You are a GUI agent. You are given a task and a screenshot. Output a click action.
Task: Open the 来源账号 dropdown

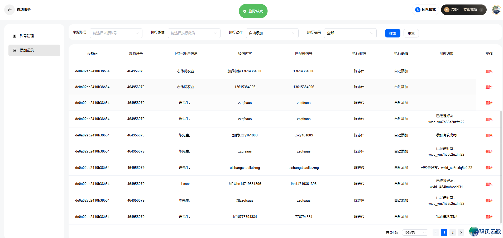[116, 33]
